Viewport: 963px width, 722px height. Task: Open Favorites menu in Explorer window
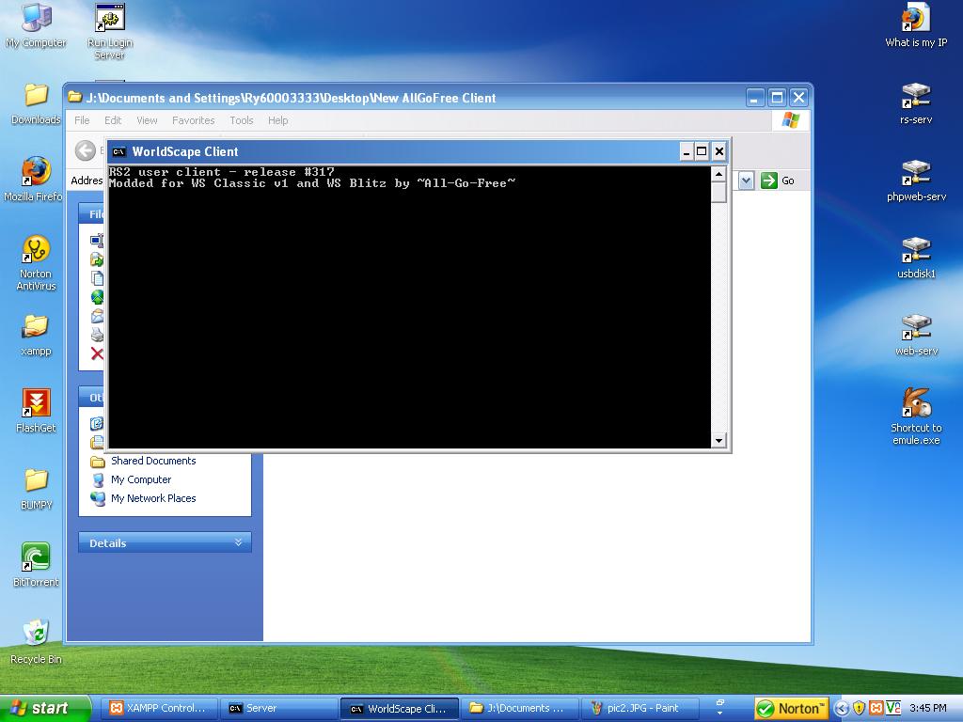(193, 120)
